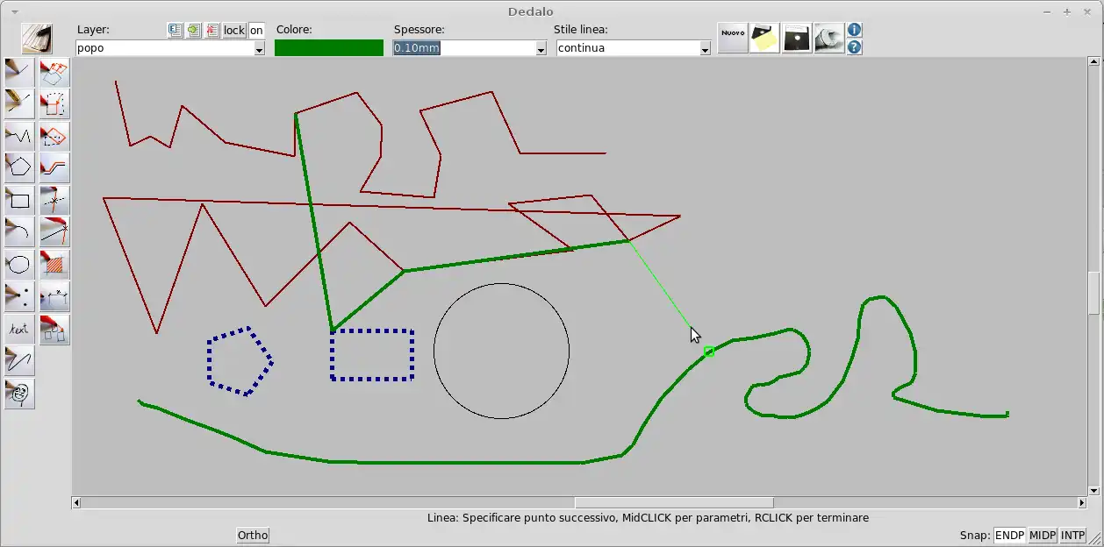Select the polygon drawing tool
1104x547 pixels.
tap(19, 167)
